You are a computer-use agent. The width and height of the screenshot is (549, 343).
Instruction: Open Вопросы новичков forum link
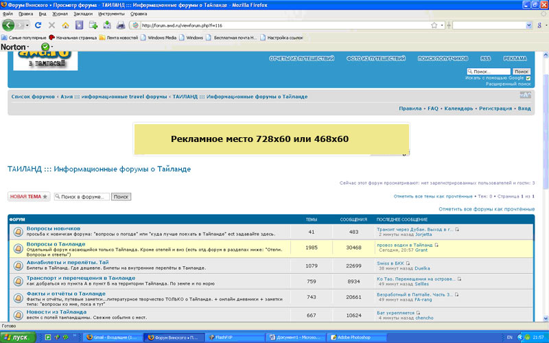click(x=54, y=228)
